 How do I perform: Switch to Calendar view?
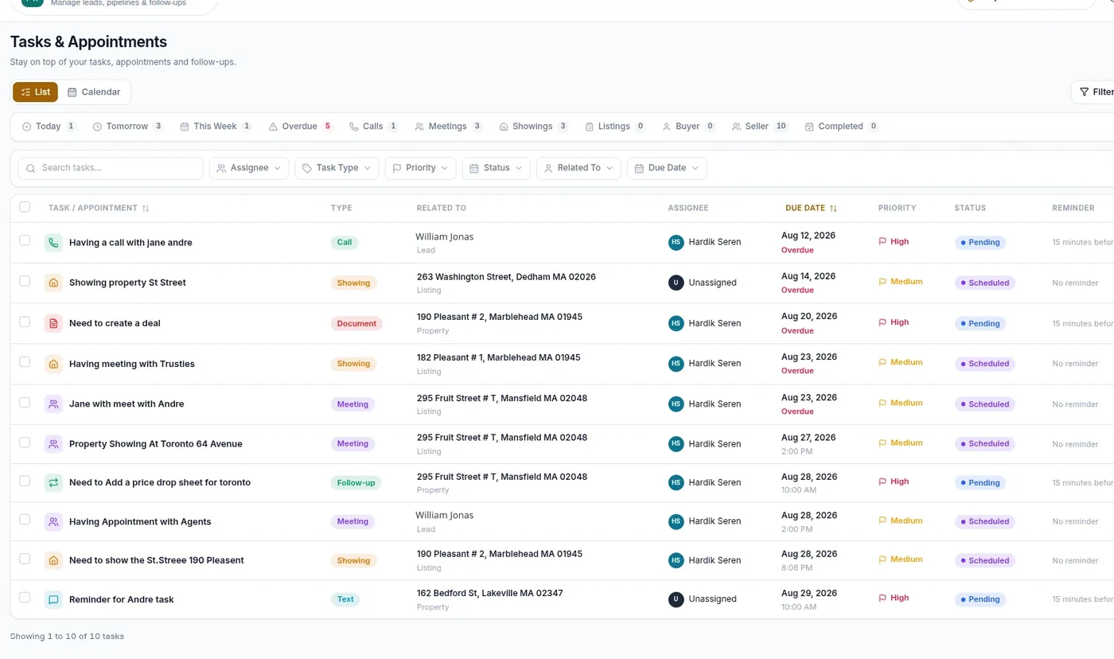pyautogui.click(x=94, y=92)
